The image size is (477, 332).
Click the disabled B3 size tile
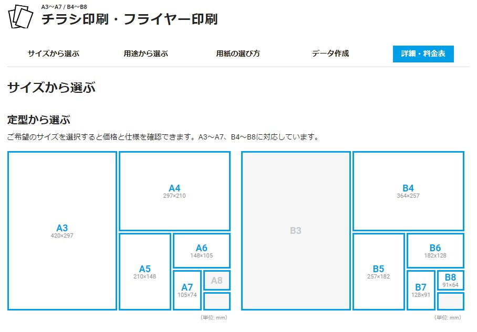296,231
